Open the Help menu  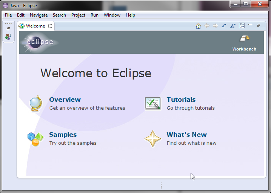(130, 15)
